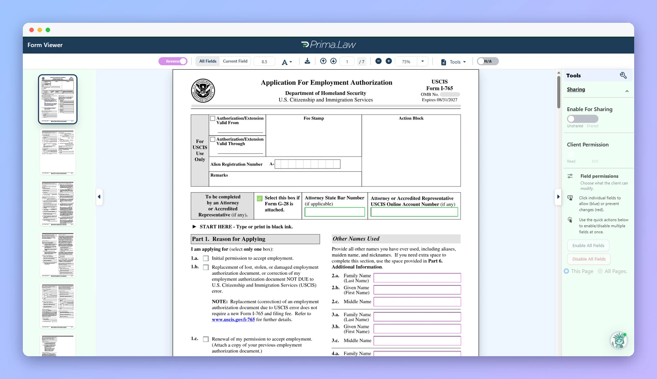Open the page 5 thumbnail
Screen dimensions: 657x379
[x=57, y=306]
